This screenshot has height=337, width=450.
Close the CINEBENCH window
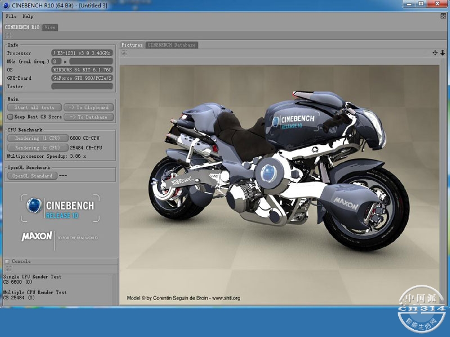438,4
